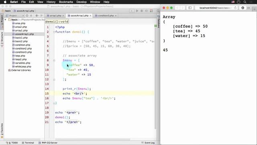Open the PHP-CGI Server tool window
This screenshot has height=145, width=257.
(x=48, y=143)
